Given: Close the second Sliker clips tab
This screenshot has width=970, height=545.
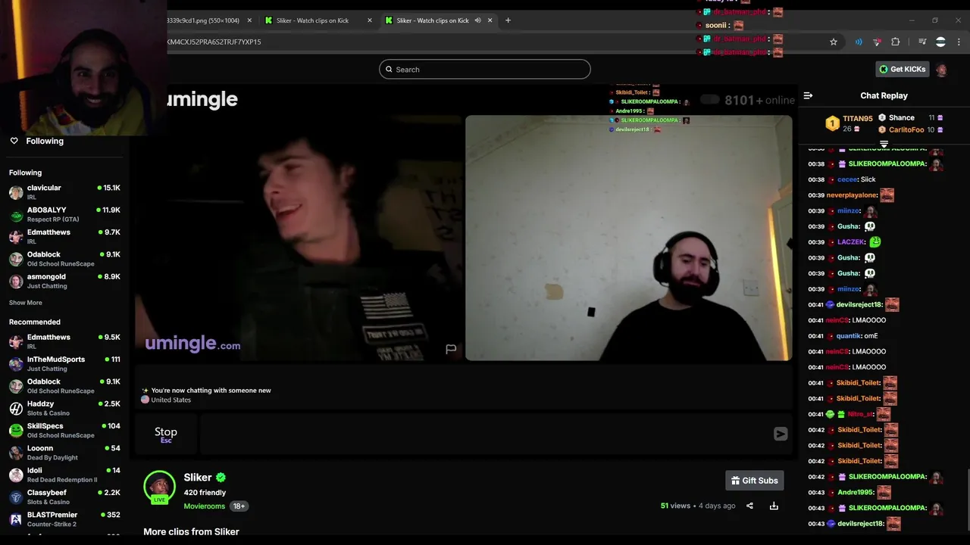Looking at the screenshot, I should coord(490,20).
